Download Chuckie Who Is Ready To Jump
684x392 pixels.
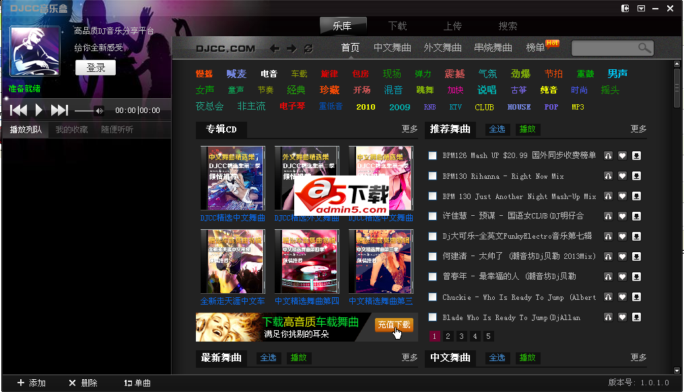[636, 297]
